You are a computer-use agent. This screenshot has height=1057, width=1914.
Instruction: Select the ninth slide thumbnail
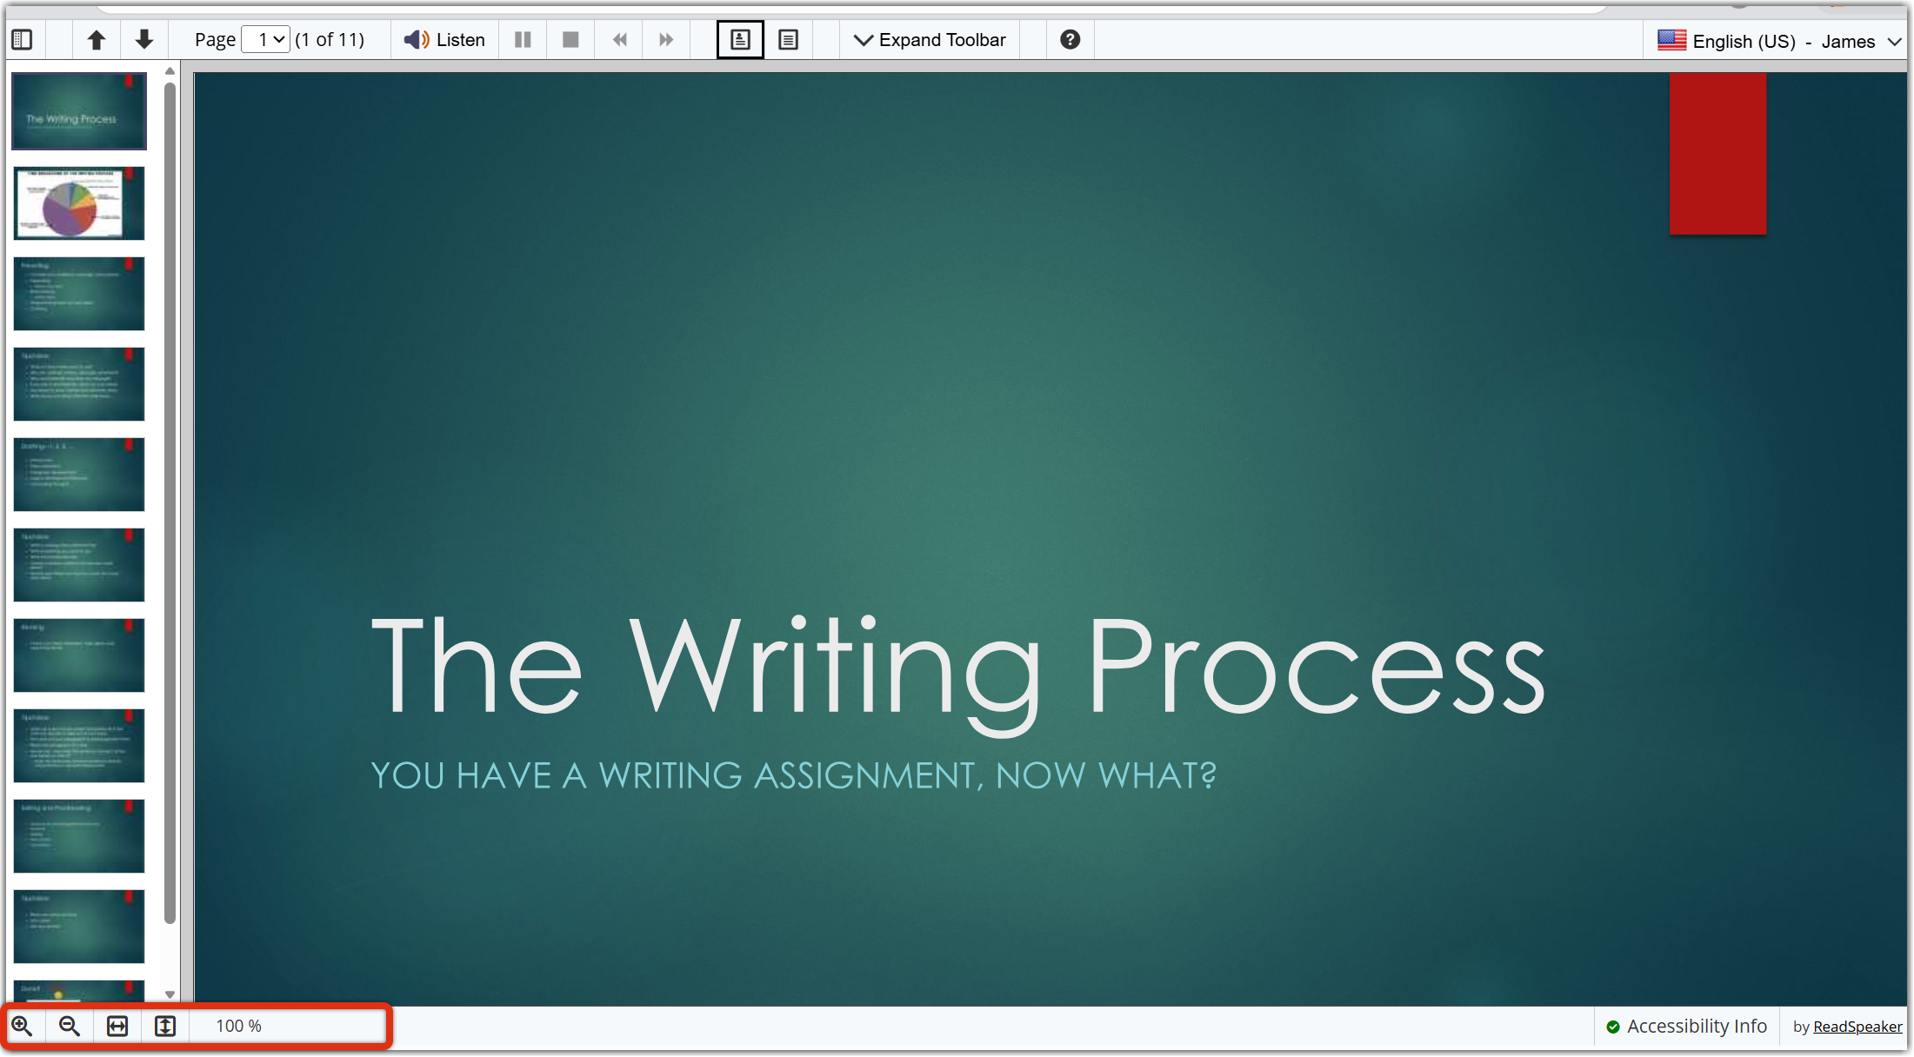tap(79, 836)
